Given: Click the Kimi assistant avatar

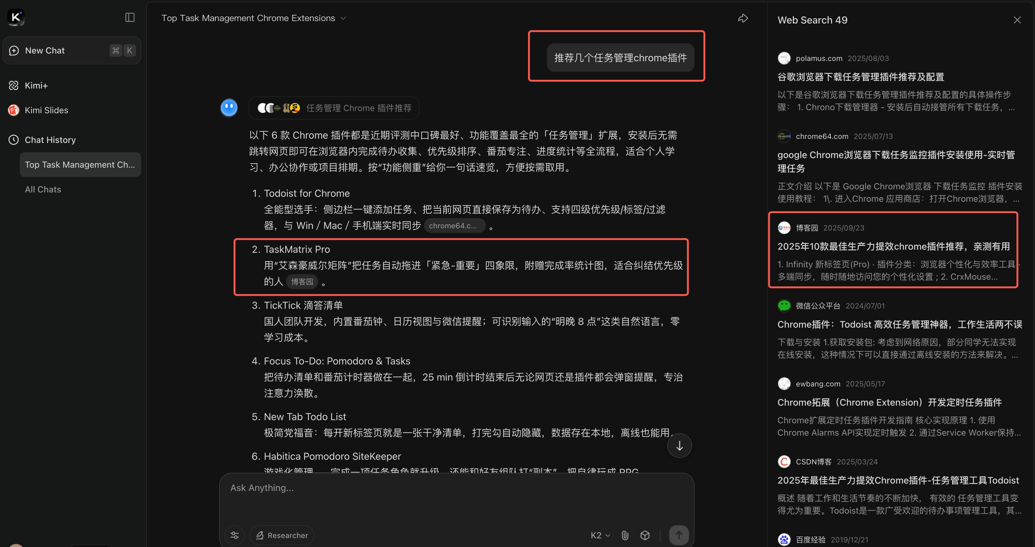Looking at the screenshot, I should (x=229, y=108).
